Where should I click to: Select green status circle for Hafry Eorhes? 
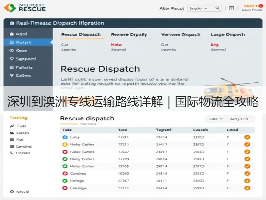65,159
